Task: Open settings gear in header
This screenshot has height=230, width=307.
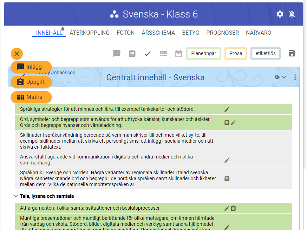Action: pos(280,14)
